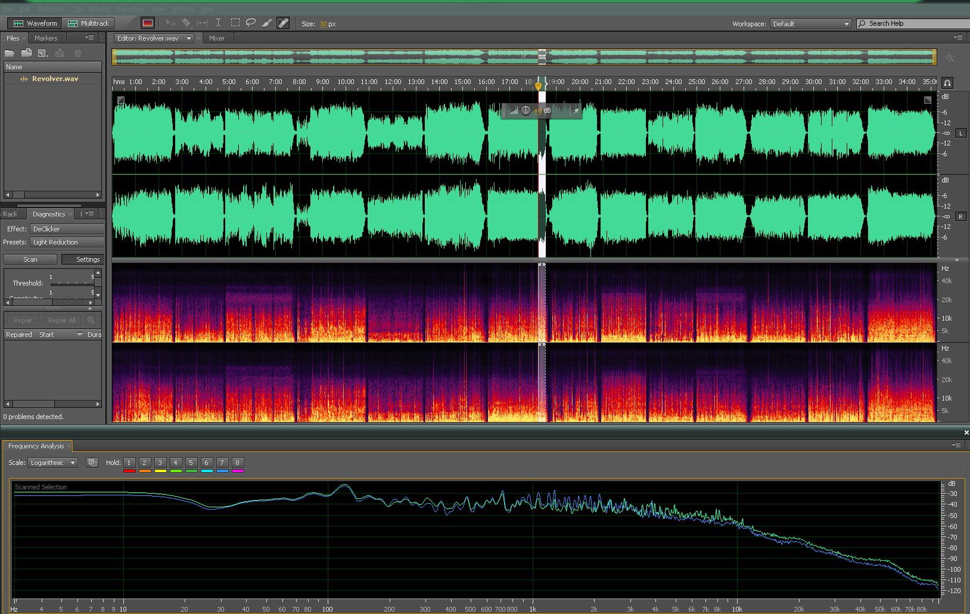
Task: Click the snapping magnet icon
Action: pyautogui.click(x=947, y=83)
